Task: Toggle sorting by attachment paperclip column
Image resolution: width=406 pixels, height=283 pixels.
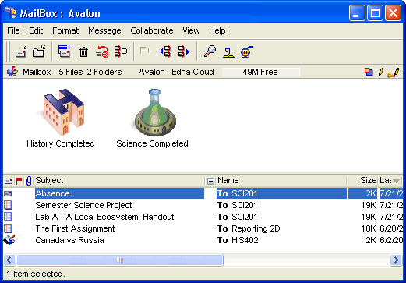Action: 29,181
